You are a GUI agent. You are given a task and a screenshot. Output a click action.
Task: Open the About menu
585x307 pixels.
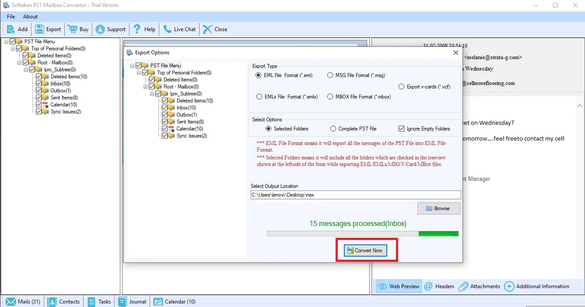point(31,17)
